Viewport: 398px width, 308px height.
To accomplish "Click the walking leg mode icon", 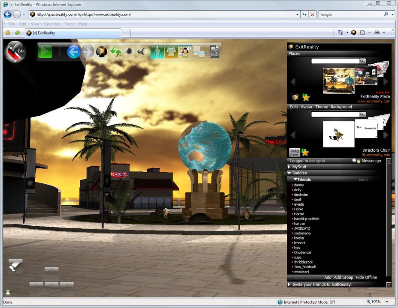I will coord(15,266).
